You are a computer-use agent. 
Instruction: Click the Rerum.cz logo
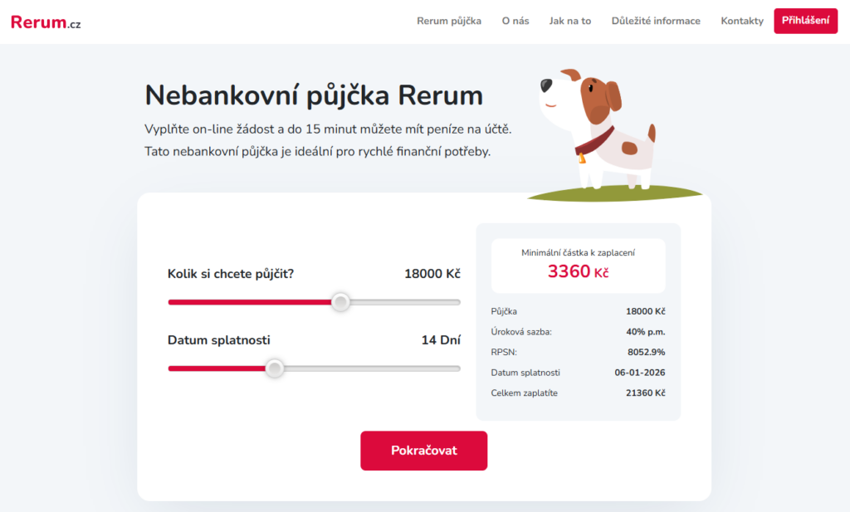[45, 21]
